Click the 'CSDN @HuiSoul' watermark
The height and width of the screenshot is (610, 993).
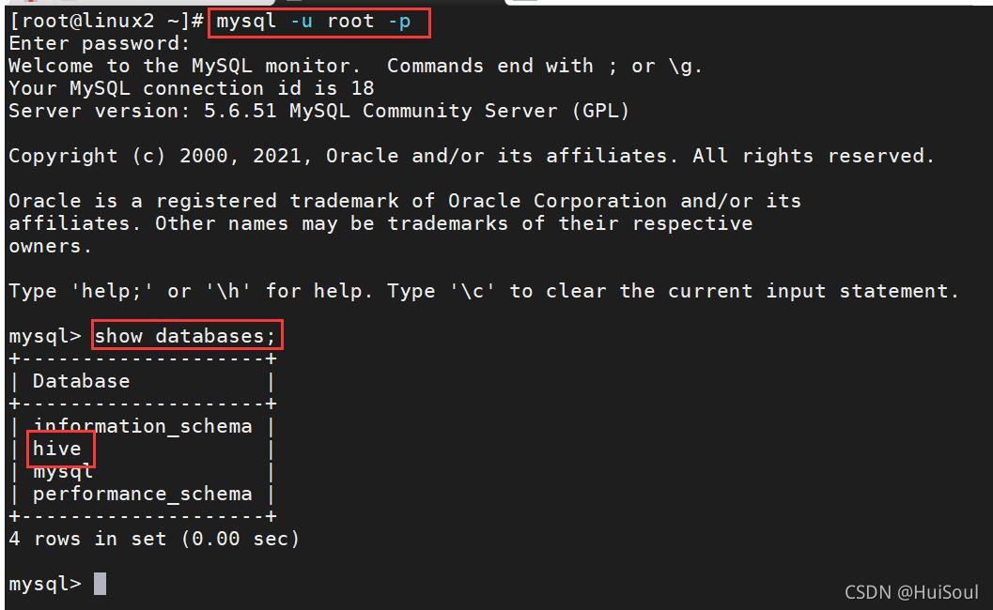(911, 592)
